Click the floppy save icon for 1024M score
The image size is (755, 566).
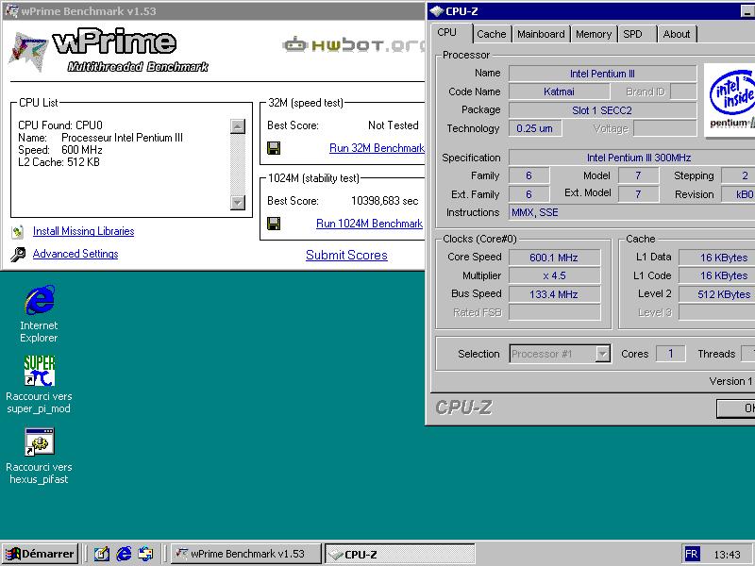tap(274, 224)
